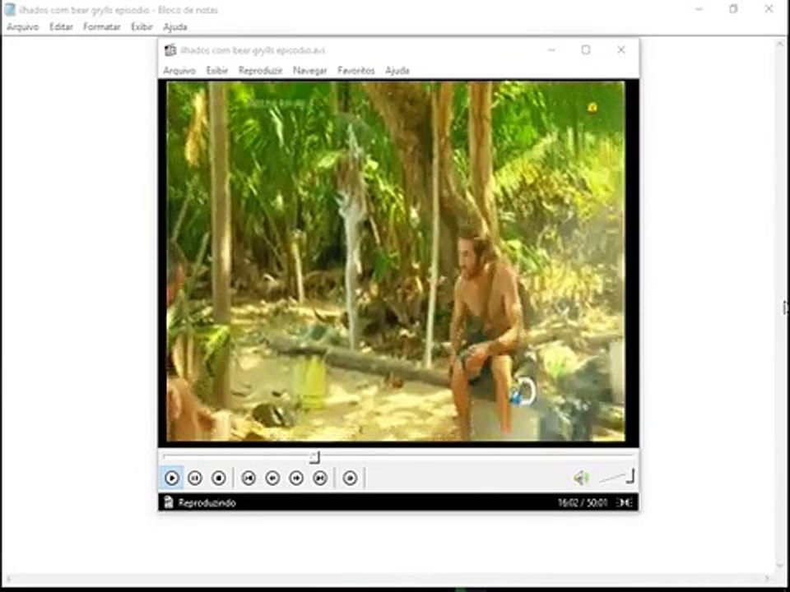Open Notepad's Editar menu
Image resolution: width=790 pixels, height=592 pixels.
pyautogui.click(x=61, y=26)
